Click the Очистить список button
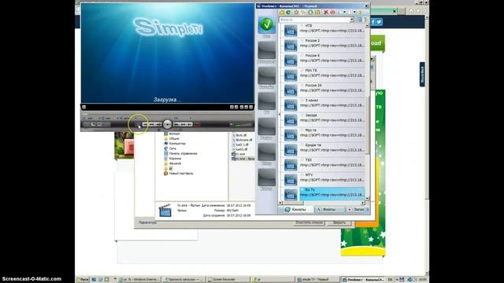This screenshot has width=504, height=283. pyautogui.click(x=309, y=222)
